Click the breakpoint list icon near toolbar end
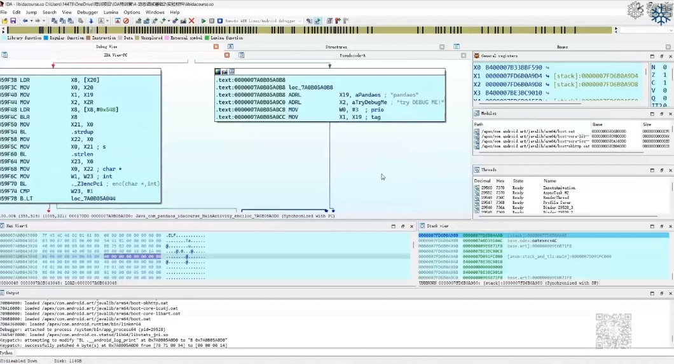Screen dimensions: 674x364 click(330, 20)
